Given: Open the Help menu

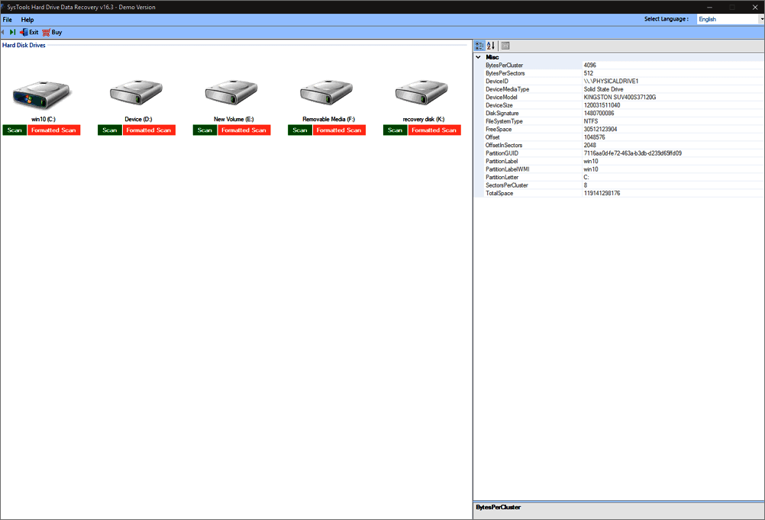Looking at the screenshot, I should 27,19.
